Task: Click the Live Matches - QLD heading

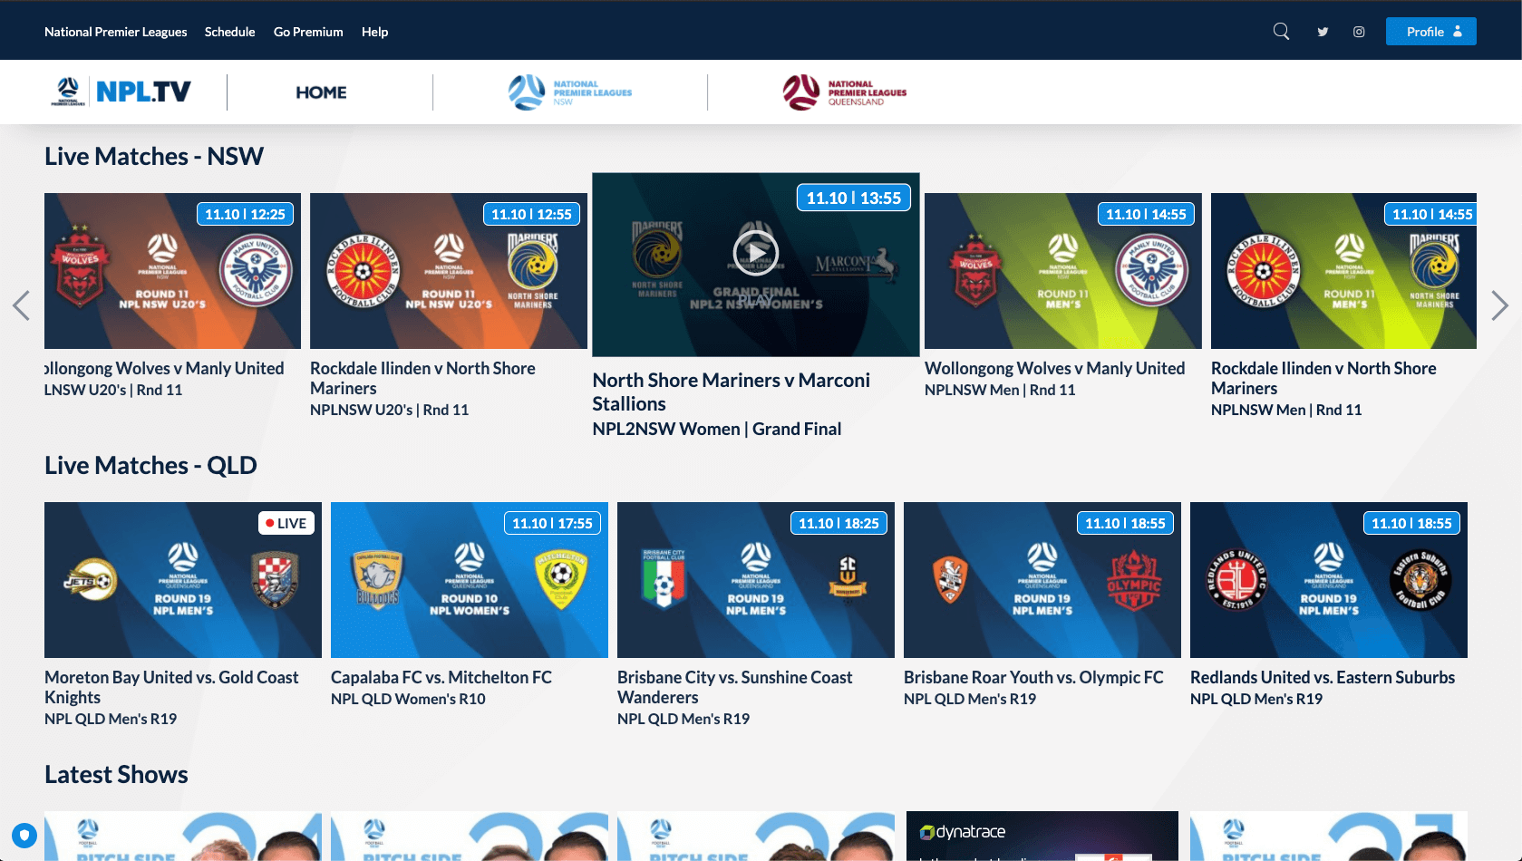Action: pyautogui.click(x=150, y=466)
